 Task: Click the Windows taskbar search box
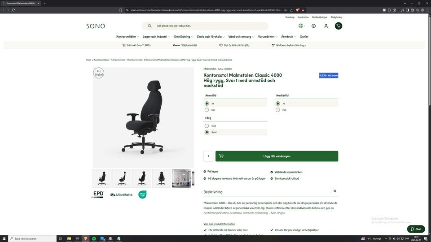click(x=32, y=238)
